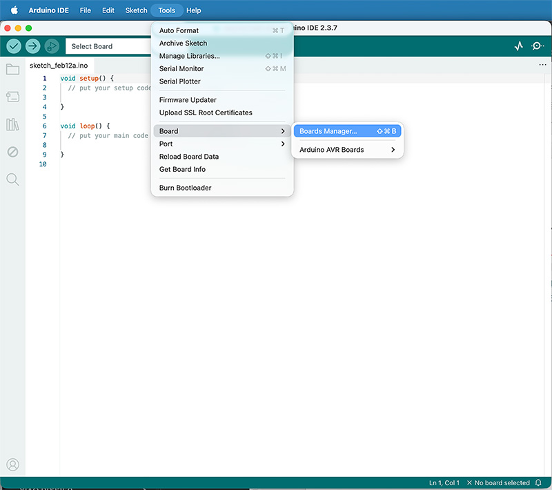Open the Edit menu
Image resolution: width=552 pixels, height=490 pixels.
point(108,10)
